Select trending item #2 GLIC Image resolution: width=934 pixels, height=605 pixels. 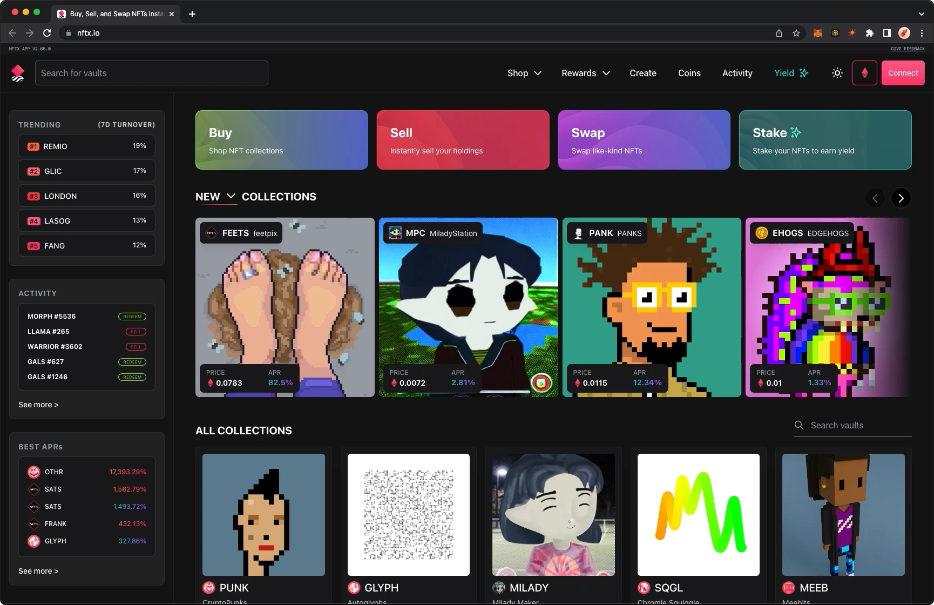coord(87,171)
